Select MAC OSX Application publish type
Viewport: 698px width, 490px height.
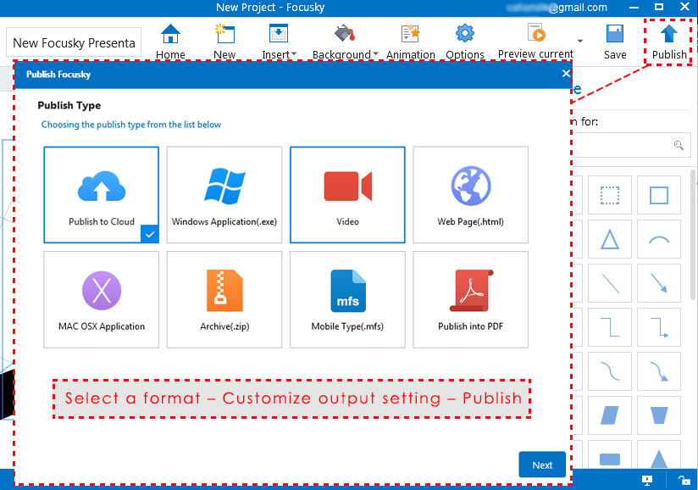[x=102, y=299]
